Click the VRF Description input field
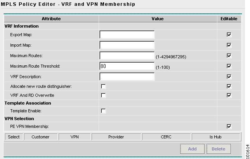Viewport: 250px width, 159px height. pos(127,77)
